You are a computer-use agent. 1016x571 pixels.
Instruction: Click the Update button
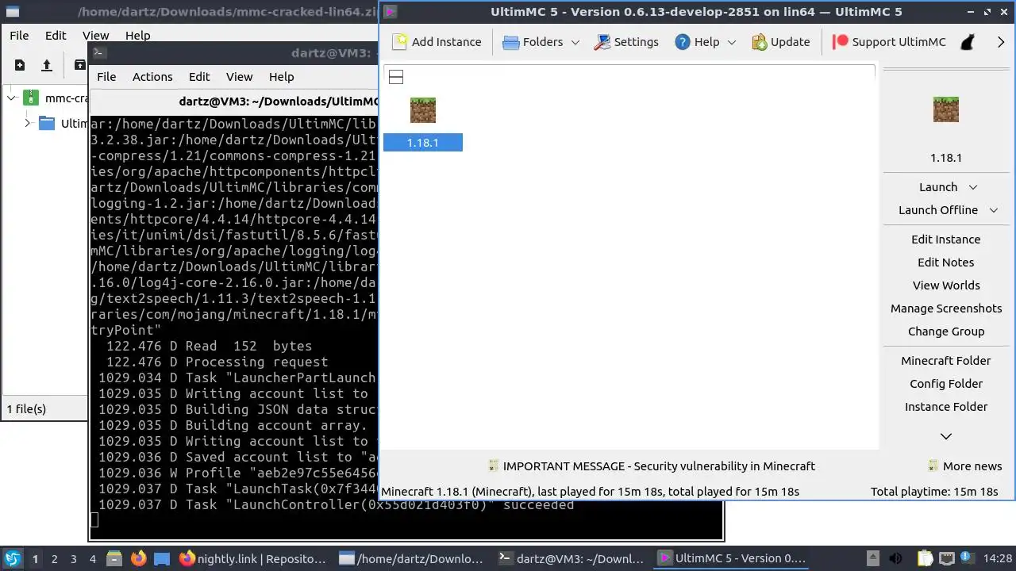(781, 42)
